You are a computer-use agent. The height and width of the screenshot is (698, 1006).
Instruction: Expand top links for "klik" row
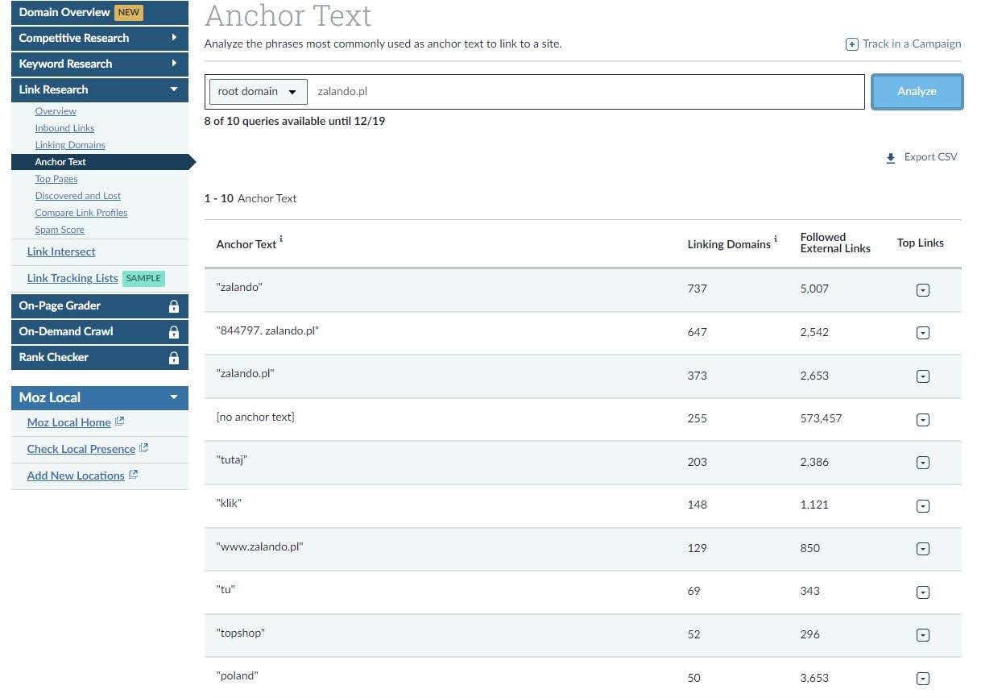[x=923, y=506]
